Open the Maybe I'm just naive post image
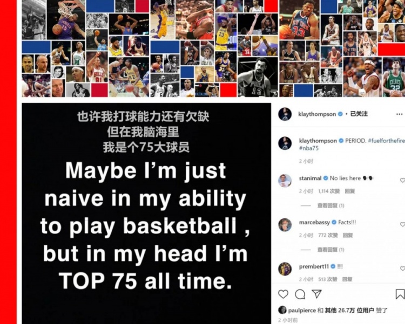 tap(146, 213)
